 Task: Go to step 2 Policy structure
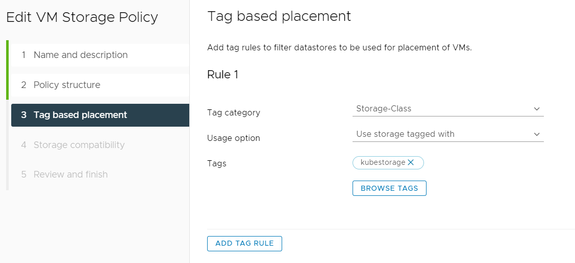[x=67, y=85]
